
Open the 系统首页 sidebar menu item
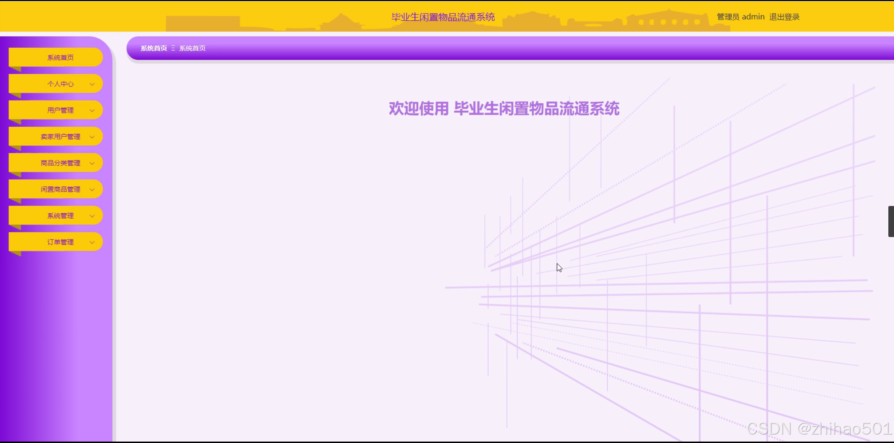60,57
